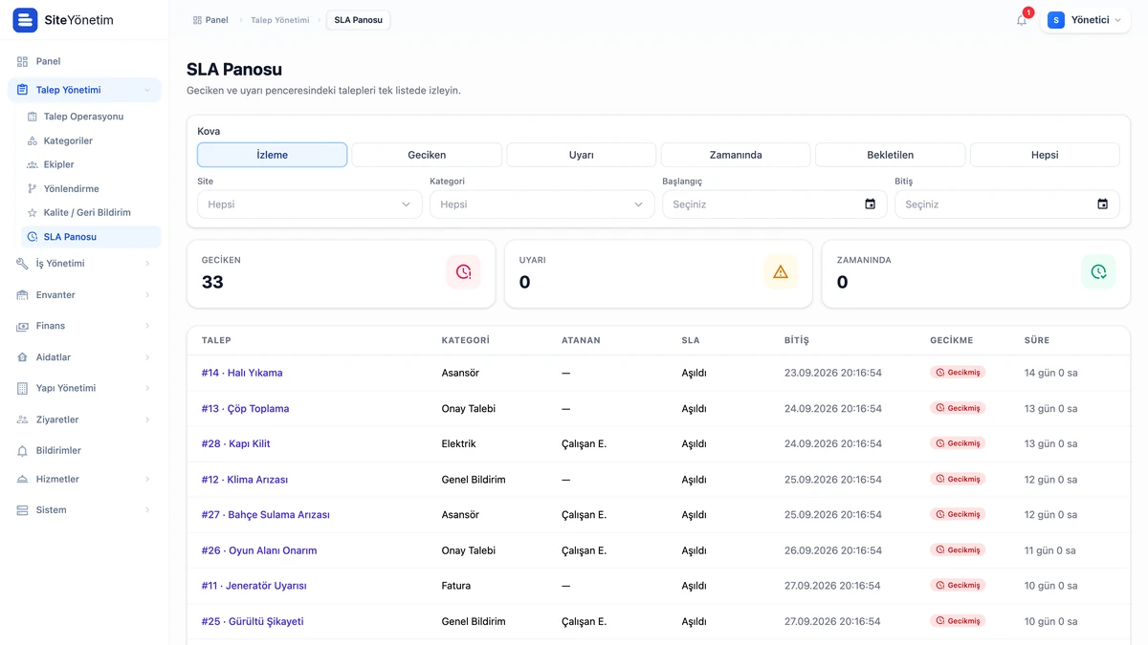Viewport: 1148px width, 645px height.
Task: Expand the Envanter sidebar section
Action: tap(84, 295)
